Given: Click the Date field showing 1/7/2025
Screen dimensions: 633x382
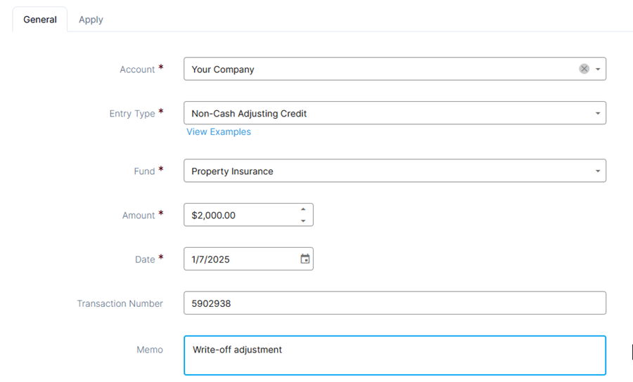Looking at the screenshot, I should [248, 258].
